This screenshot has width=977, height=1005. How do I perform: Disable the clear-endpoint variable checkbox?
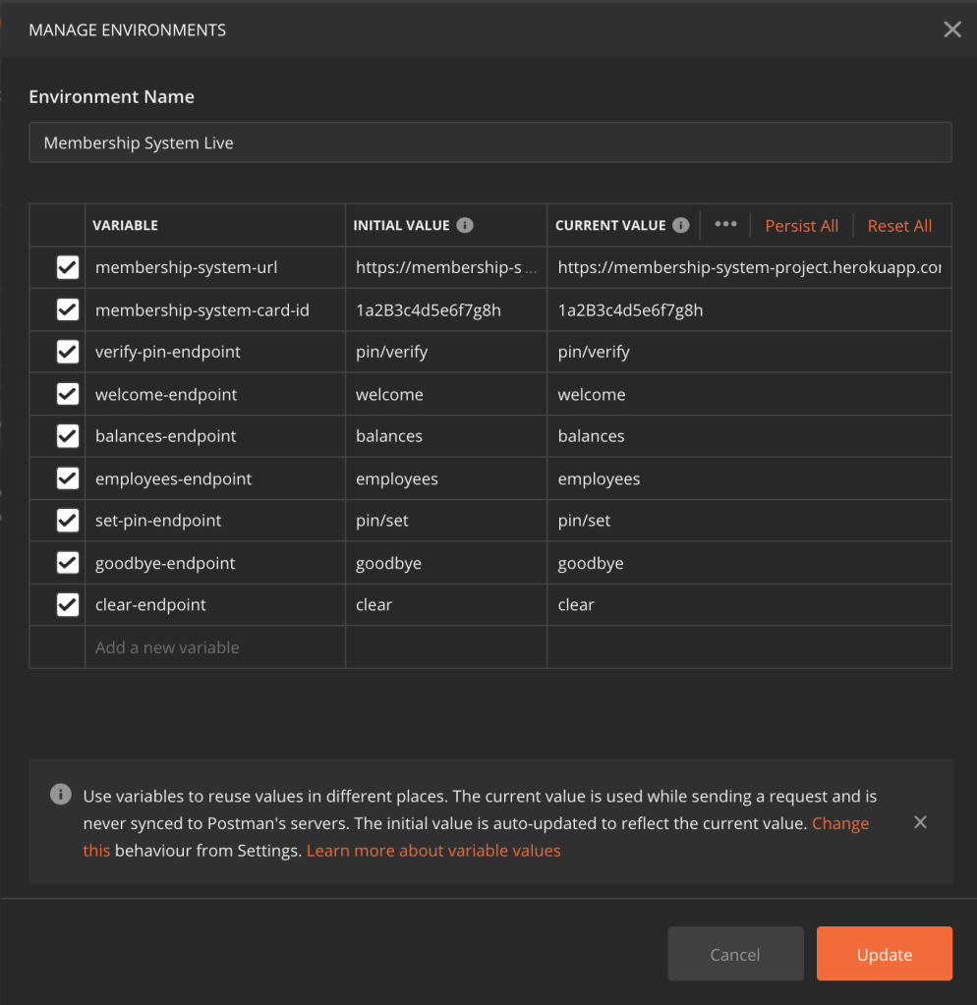[68, 604]
